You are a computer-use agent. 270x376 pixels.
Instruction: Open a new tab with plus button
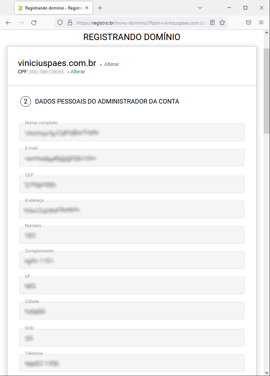pyautogui.click(x=100, y=8)
